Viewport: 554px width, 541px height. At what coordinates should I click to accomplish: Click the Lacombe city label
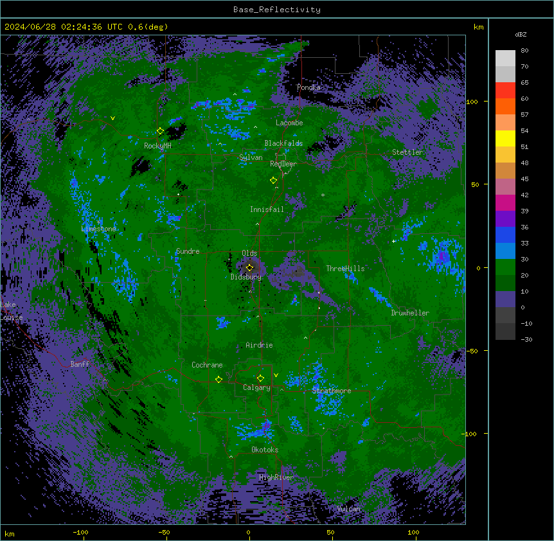coord(289,123)
